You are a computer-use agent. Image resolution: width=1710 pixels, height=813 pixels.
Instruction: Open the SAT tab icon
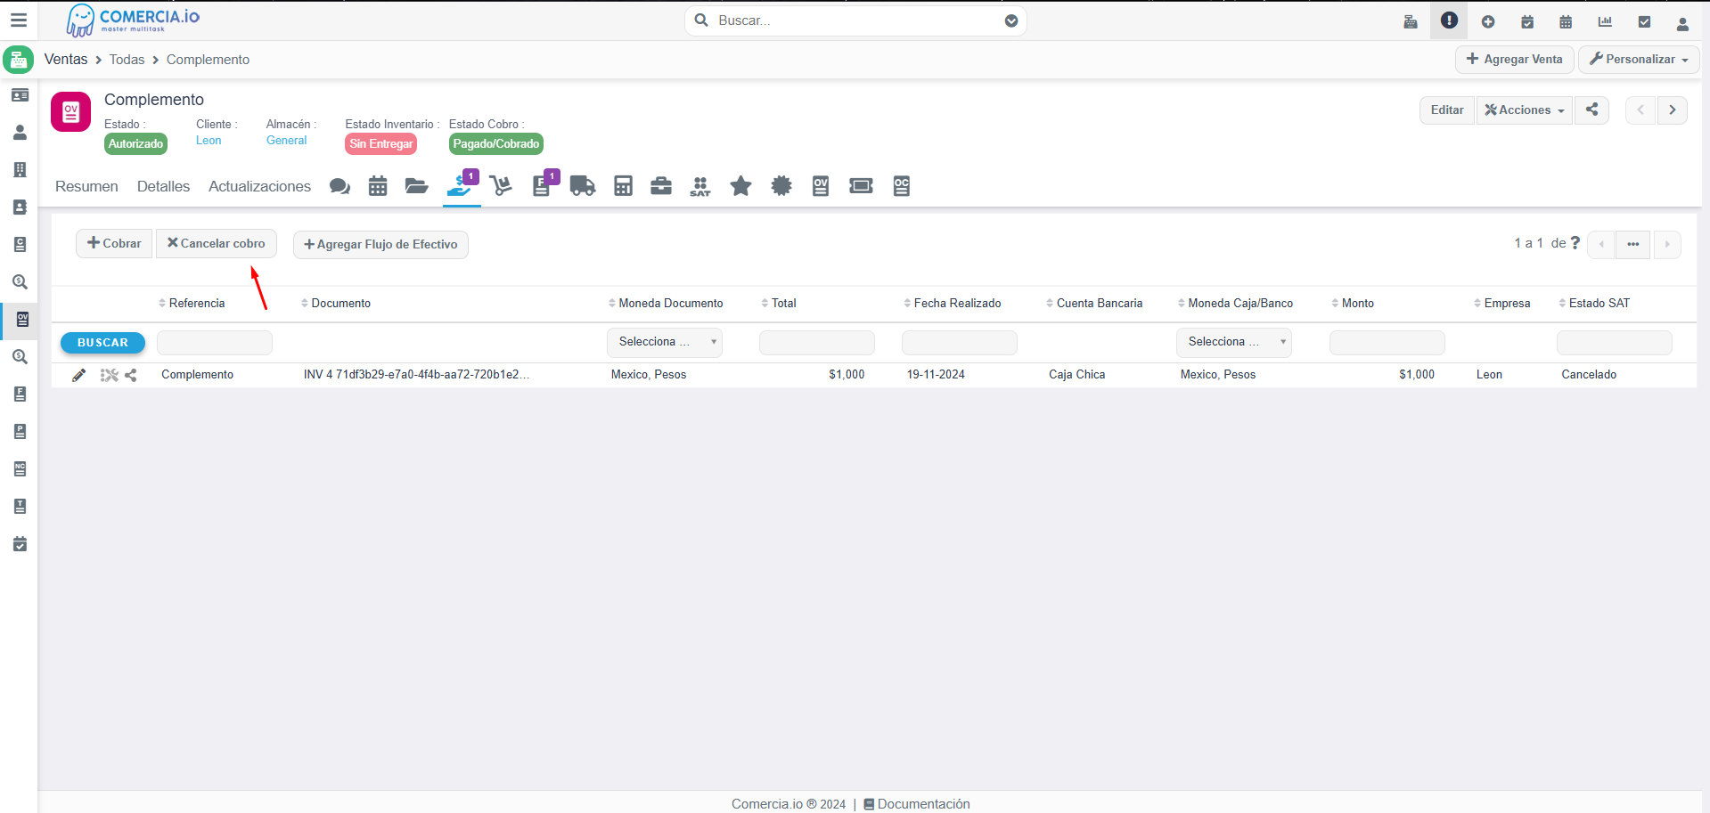pos(700,186)
